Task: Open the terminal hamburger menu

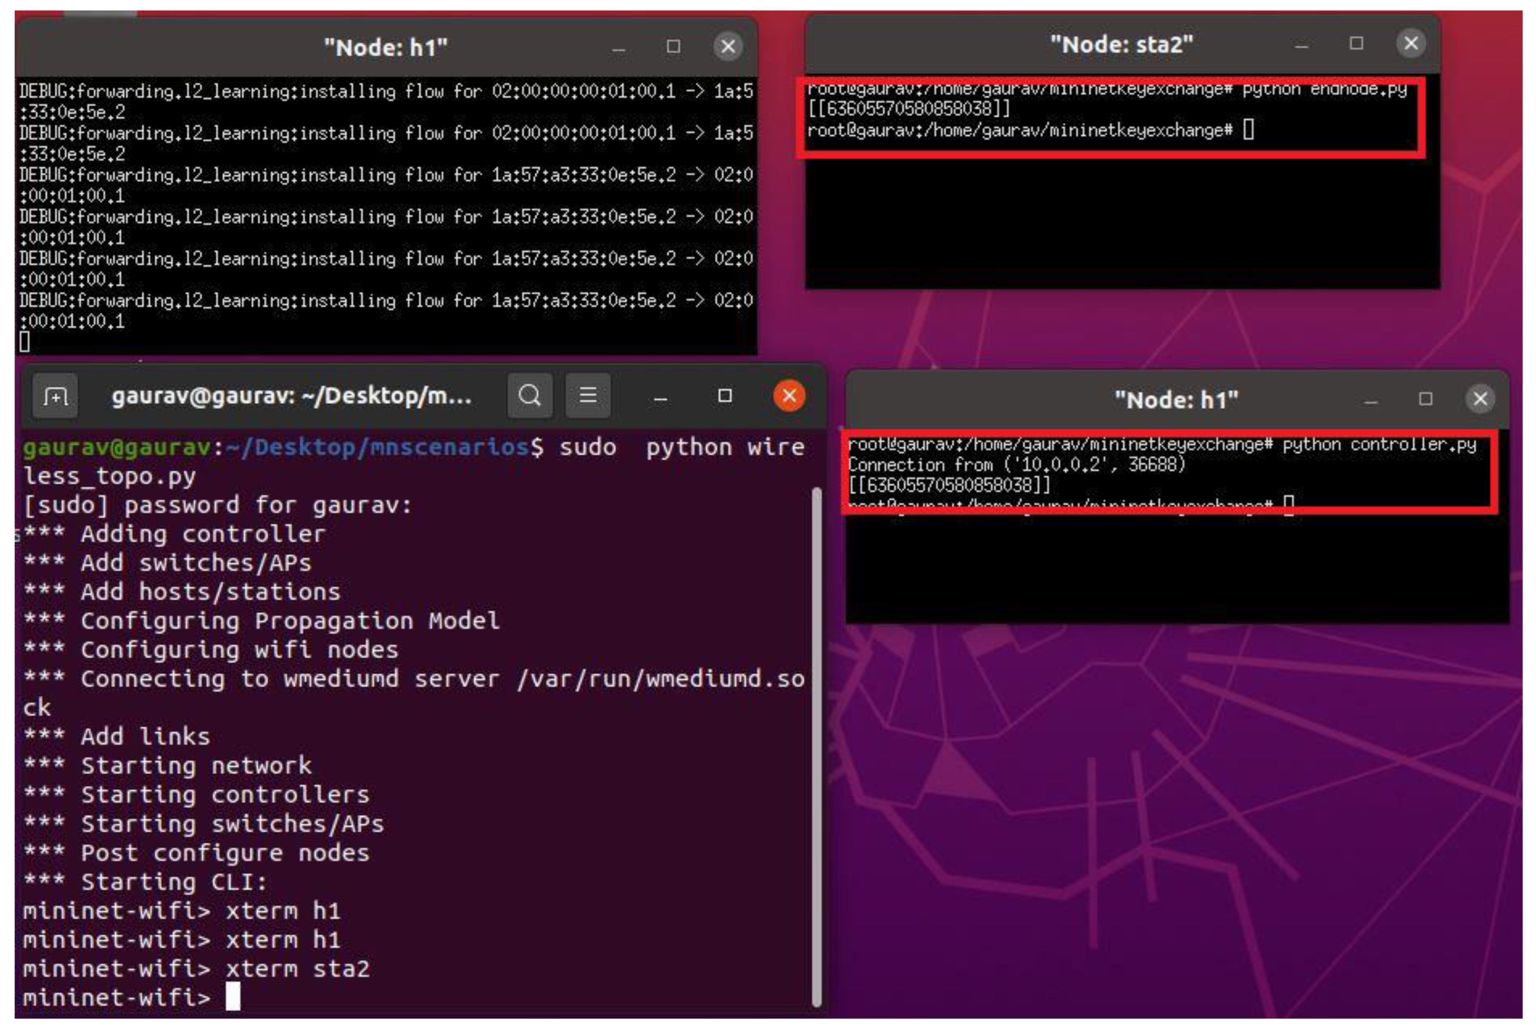Action: (x=588, y=396)
